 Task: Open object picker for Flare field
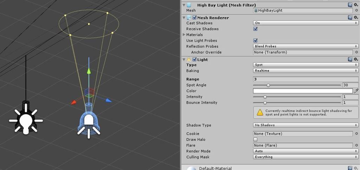tap(356, 145)
